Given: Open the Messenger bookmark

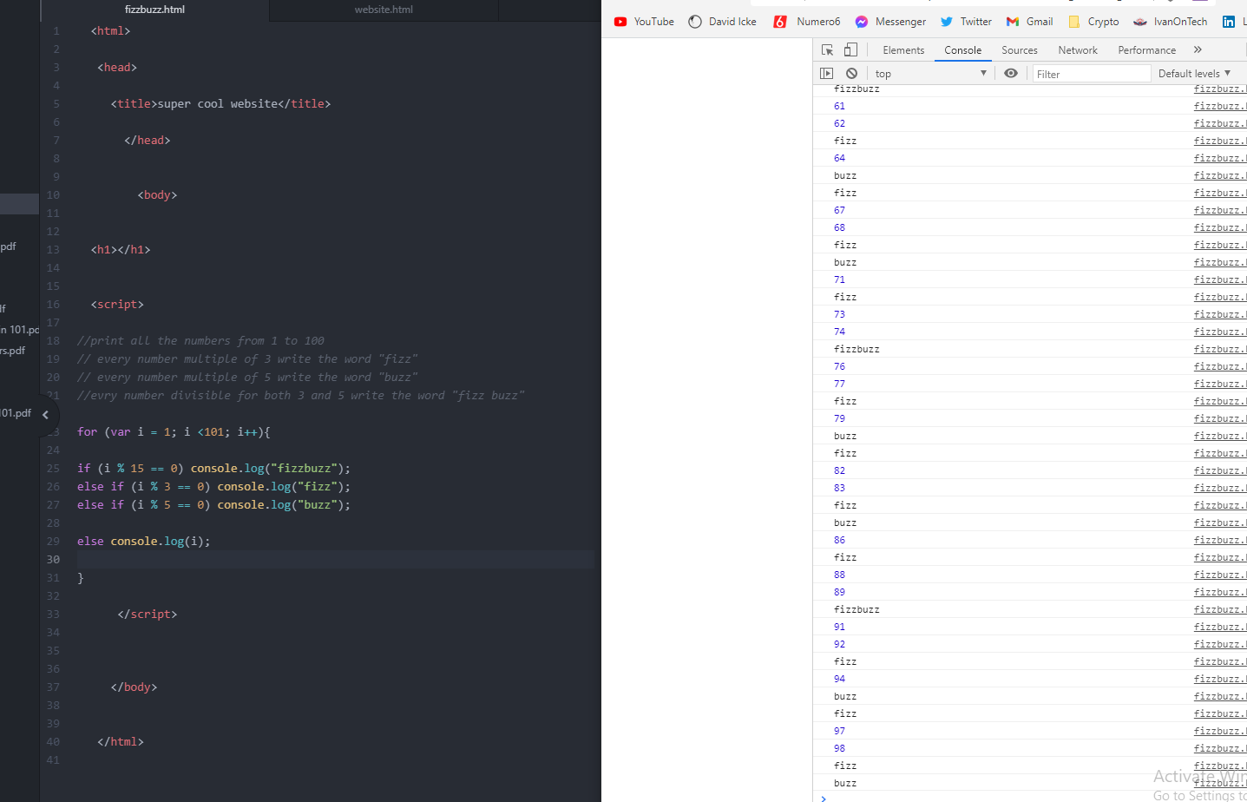Looking at the screenshot, I should click(890, 22).
